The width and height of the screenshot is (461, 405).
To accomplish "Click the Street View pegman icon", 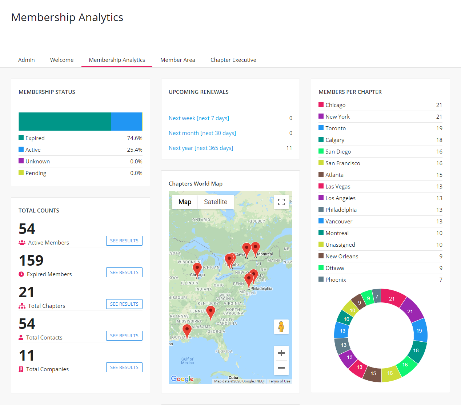I will tap(281, 326).
